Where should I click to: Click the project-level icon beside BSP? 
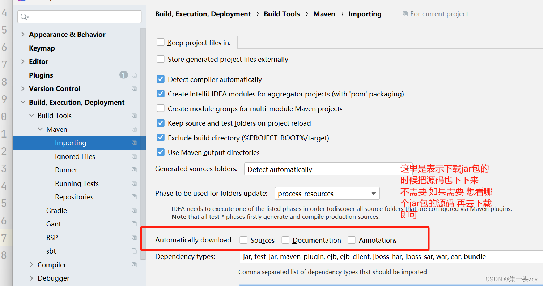click(134, 238)
